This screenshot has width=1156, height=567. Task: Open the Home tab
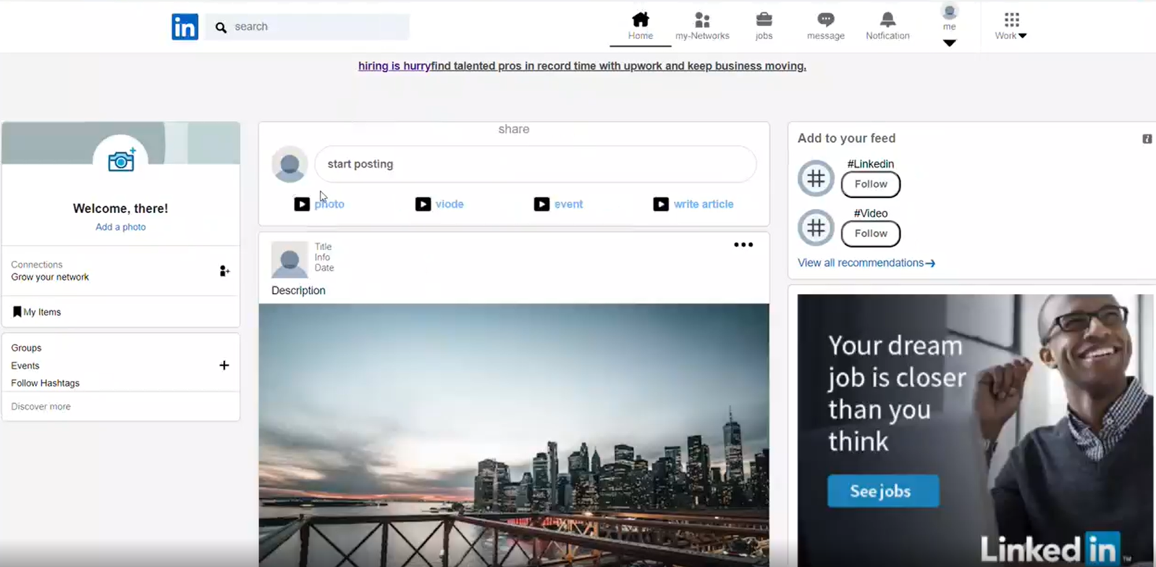(x=640, y=26)
